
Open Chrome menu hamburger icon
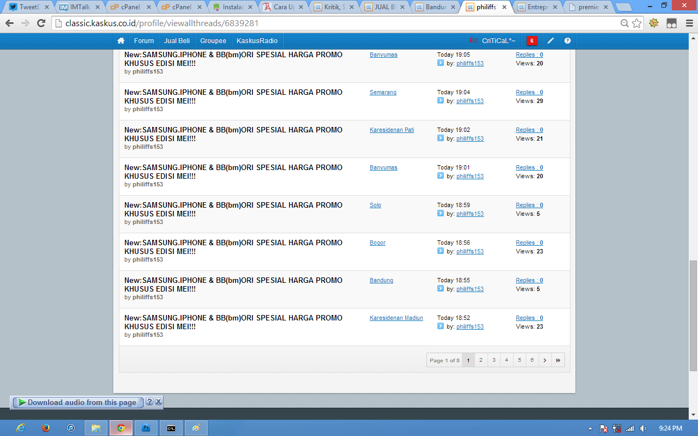point(689,23)
